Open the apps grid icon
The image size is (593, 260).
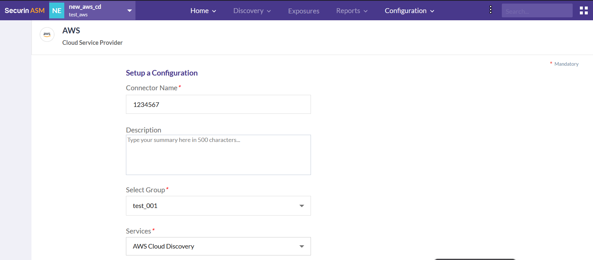[x=583, y=10]
